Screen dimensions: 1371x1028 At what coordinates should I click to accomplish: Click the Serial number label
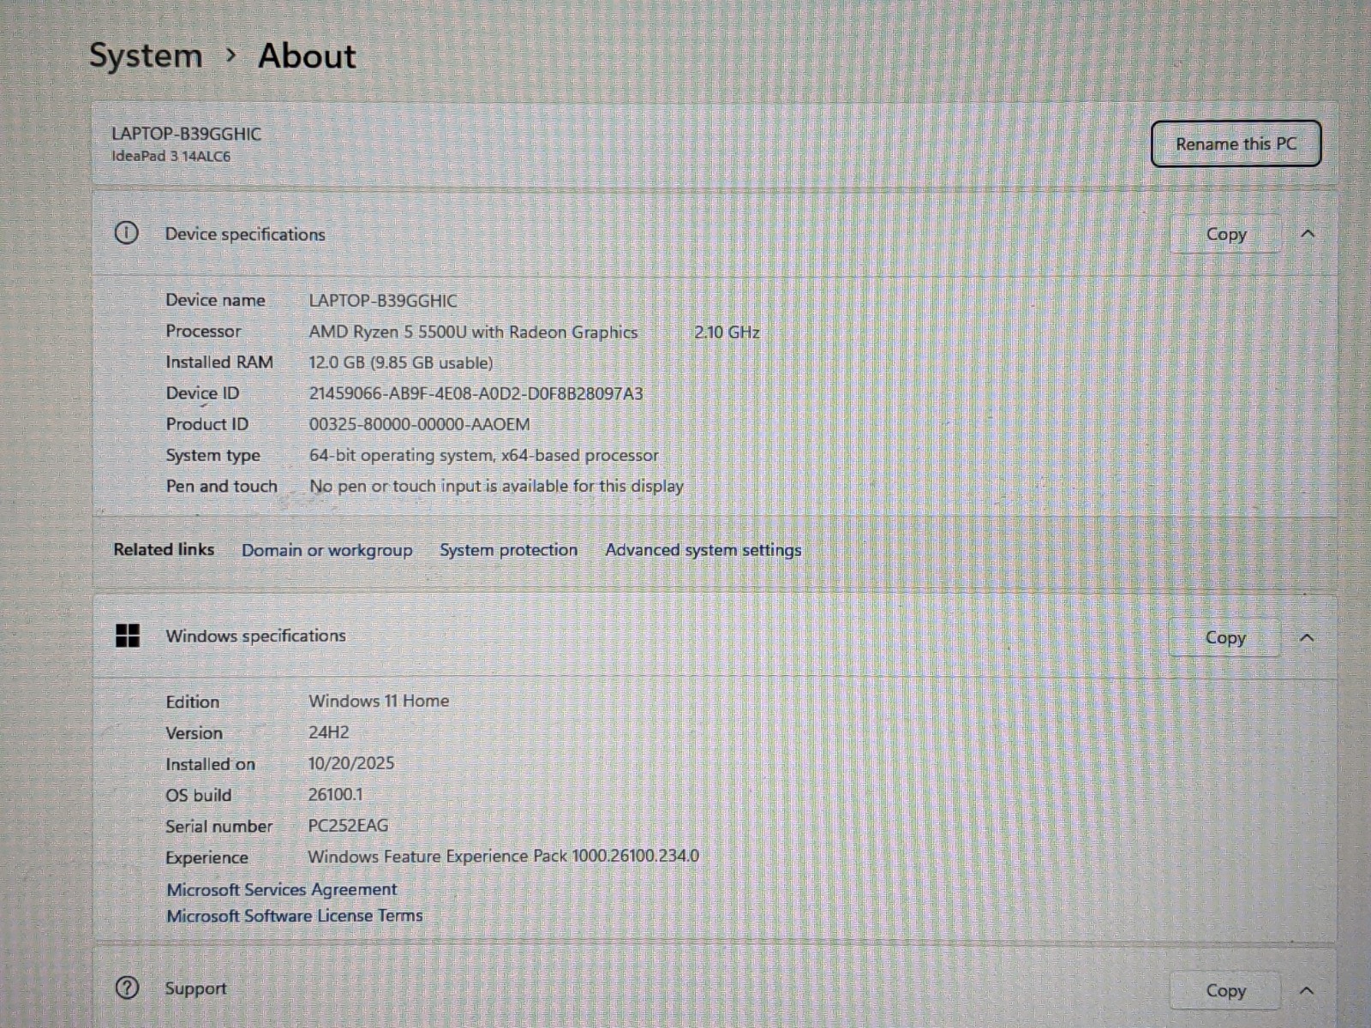tap(219, 826)
